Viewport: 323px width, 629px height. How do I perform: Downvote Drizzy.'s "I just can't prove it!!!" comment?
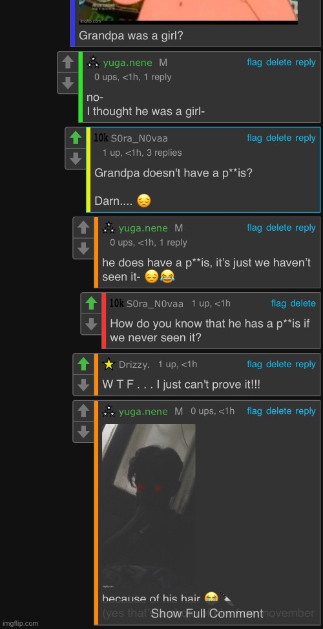click(x=83, y=385)
